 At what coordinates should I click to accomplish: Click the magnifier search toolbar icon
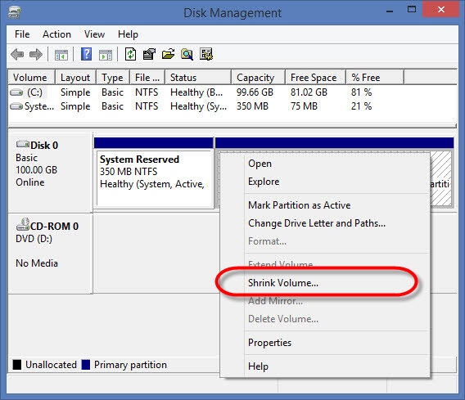pos(187,54)
